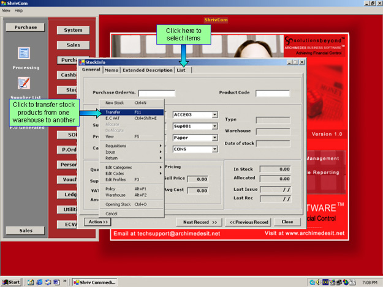Select E.C VAT menu item
The height and width of the screenshot is (287, 383).
coord(132,118)
